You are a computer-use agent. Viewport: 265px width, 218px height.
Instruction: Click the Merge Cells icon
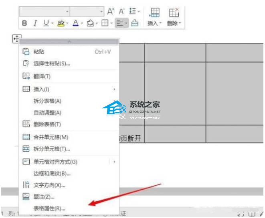coord(26,137)
